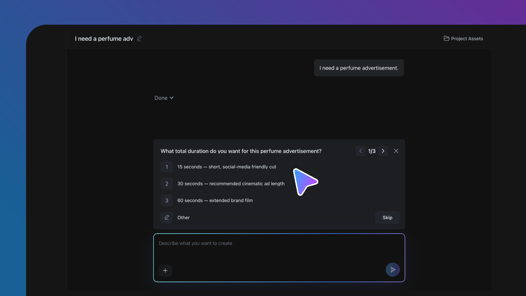Pick the Other option text
The width and height of the screenshot is (526, 296).
point(184,218)
